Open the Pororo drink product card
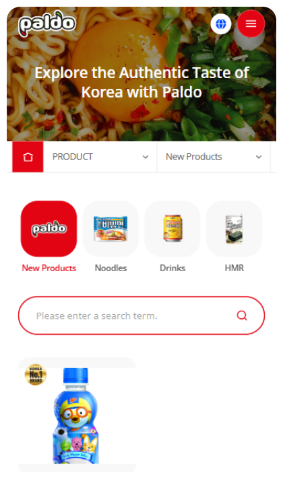The width and height of the screenshot is (283, 479). pyautogui.click(x=77, y=415)
